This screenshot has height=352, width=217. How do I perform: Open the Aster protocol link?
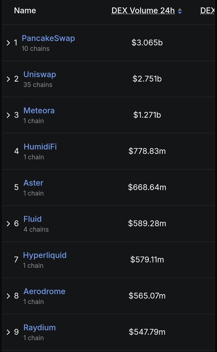33,183
